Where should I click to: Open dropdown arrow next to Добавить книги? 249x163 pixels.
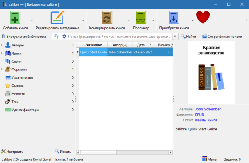click(x=32, y=20)
